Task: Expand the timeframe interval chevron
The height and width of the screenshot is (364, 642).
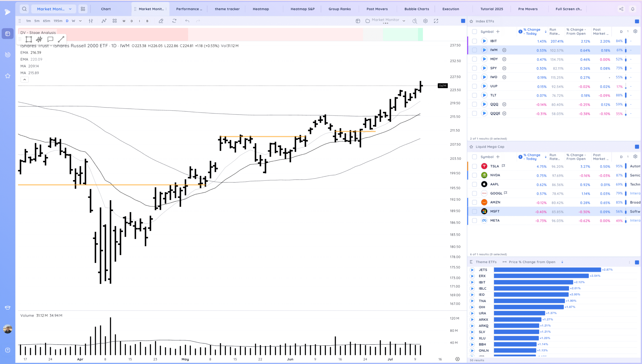Action: pyautogui.click(x=80, y=21)
